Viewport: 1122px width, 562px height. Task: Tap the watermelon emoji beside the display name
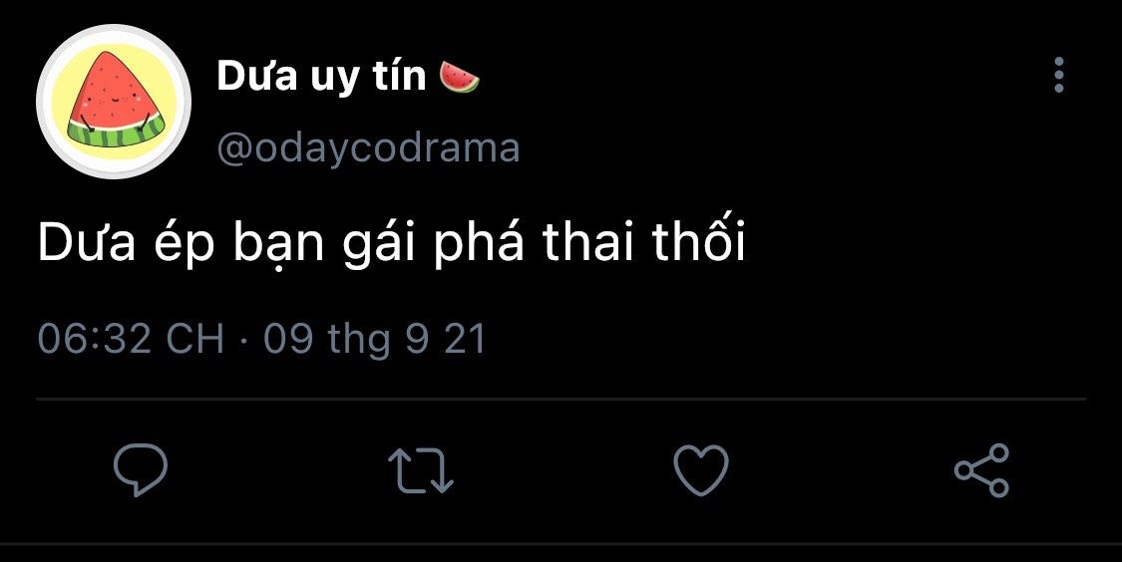coord(459,76)
